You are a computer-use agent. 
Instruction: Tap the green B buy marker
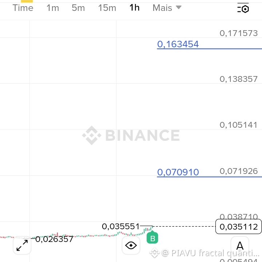click(152, 238)
